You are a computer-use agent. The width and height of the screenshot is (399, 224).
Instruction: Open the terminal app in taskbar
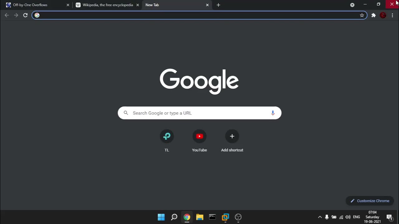tap(212, 217)
